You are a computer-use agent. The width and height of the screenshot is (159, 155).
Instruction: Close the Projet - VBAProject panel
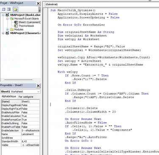tap(38, 3)
